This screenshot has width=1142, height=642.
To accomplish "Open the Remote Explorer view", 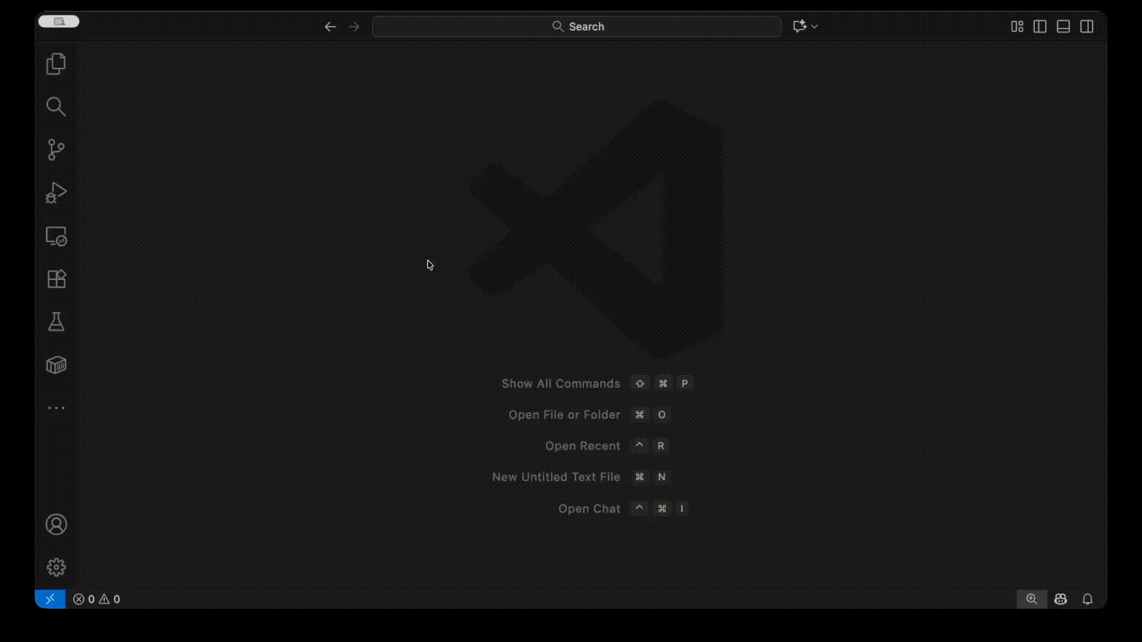I will pyautogui.click(x=56, y=235).
